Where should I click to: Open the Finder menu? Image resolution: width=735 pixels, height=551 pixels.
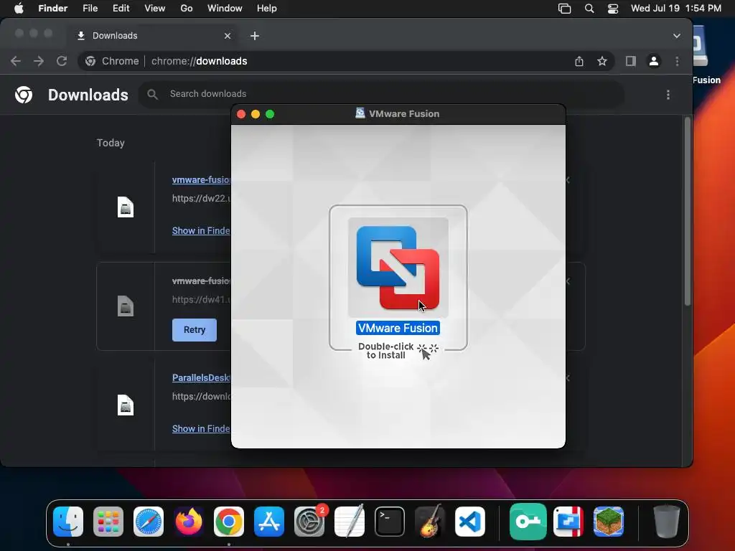52,9
